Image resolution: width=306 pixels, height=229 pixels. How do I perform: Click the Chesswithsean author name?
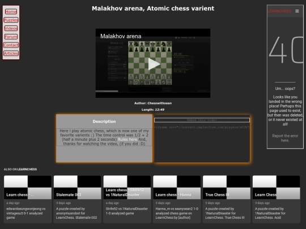point(160,103)
